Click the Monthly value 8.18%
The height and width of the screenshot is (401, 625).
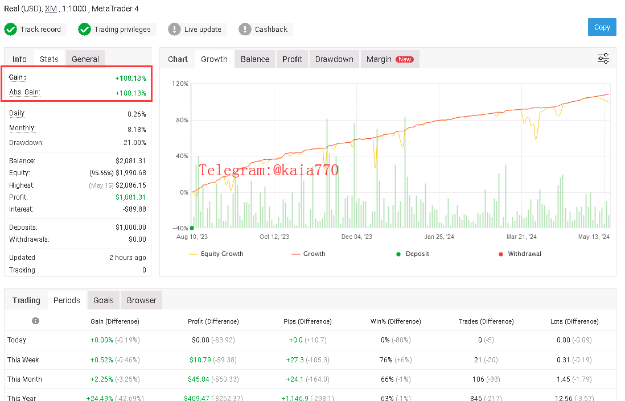pyautogui.click(x=137, y=130)
